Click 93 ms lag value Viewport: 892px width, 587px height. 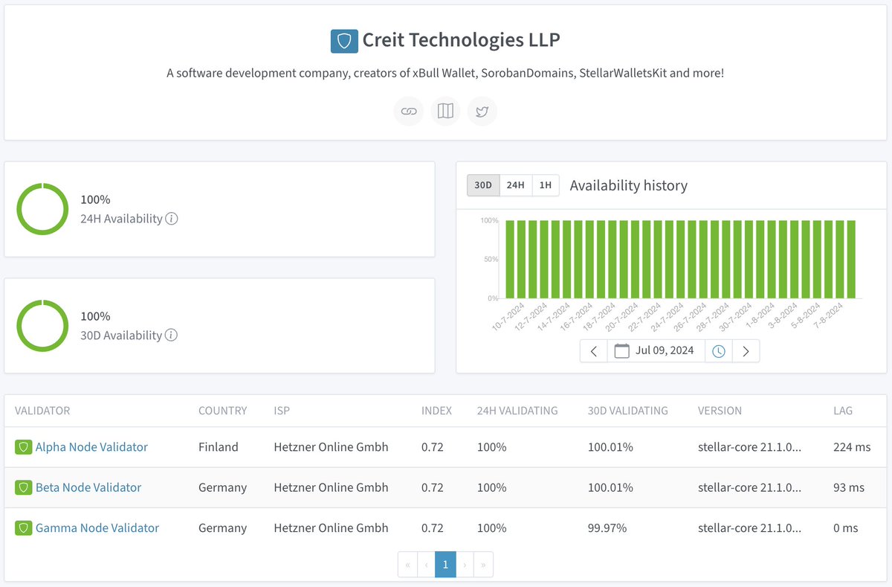(849, 487)
